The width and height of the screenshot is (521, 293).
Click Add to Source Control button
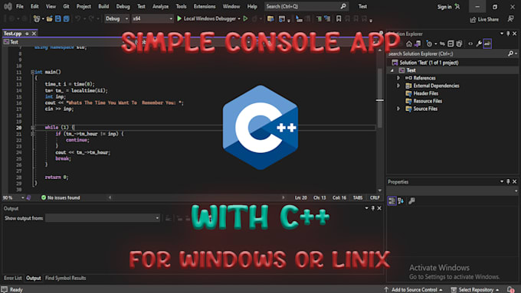[x=414, y=290]
